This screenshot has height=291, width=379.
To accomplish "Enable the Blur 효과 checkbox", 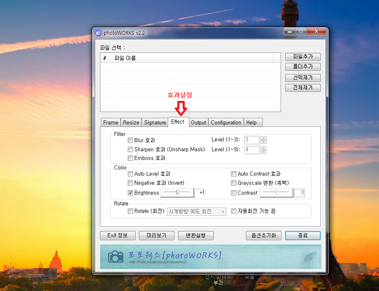I will click(130, 140).
